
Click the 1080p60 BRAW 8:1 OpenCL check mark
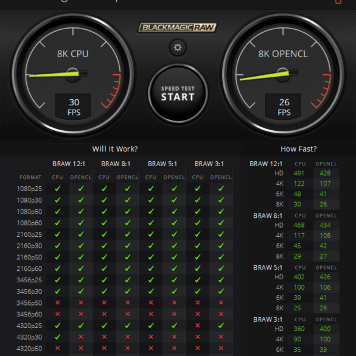[128, 223]
